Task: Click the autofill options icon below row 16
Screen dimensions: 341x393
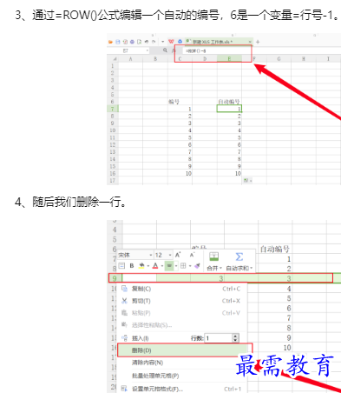Action: click(247, 181)
